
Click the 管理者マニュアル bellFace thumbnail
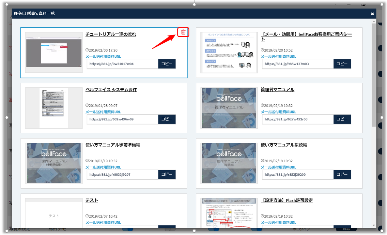coord(229,108)
